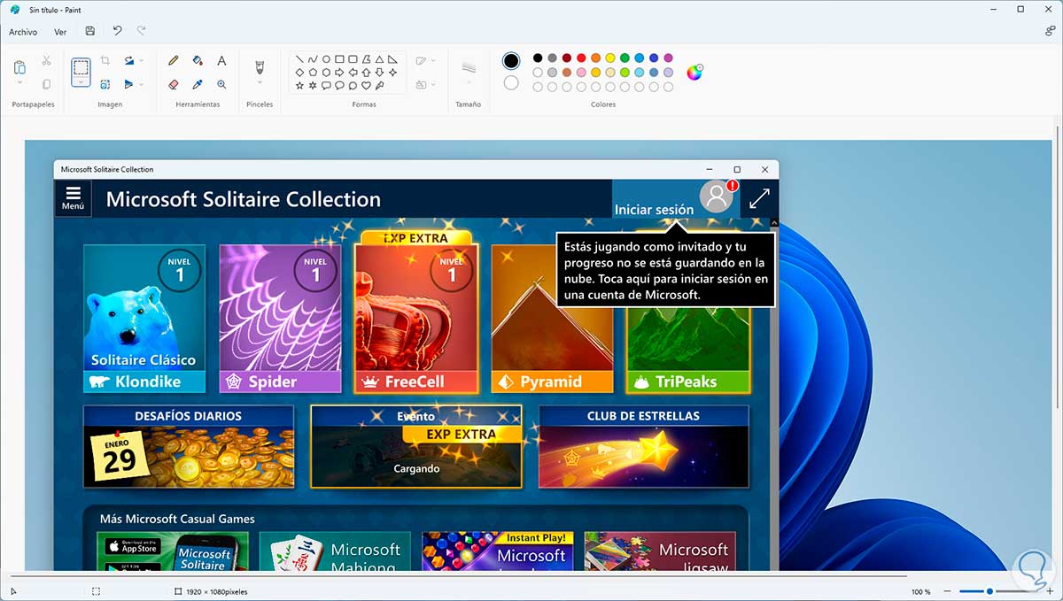Select the Eraser tool
Image resolution: width=1063 pixels, height=601 pixels.
pos(174,85)
